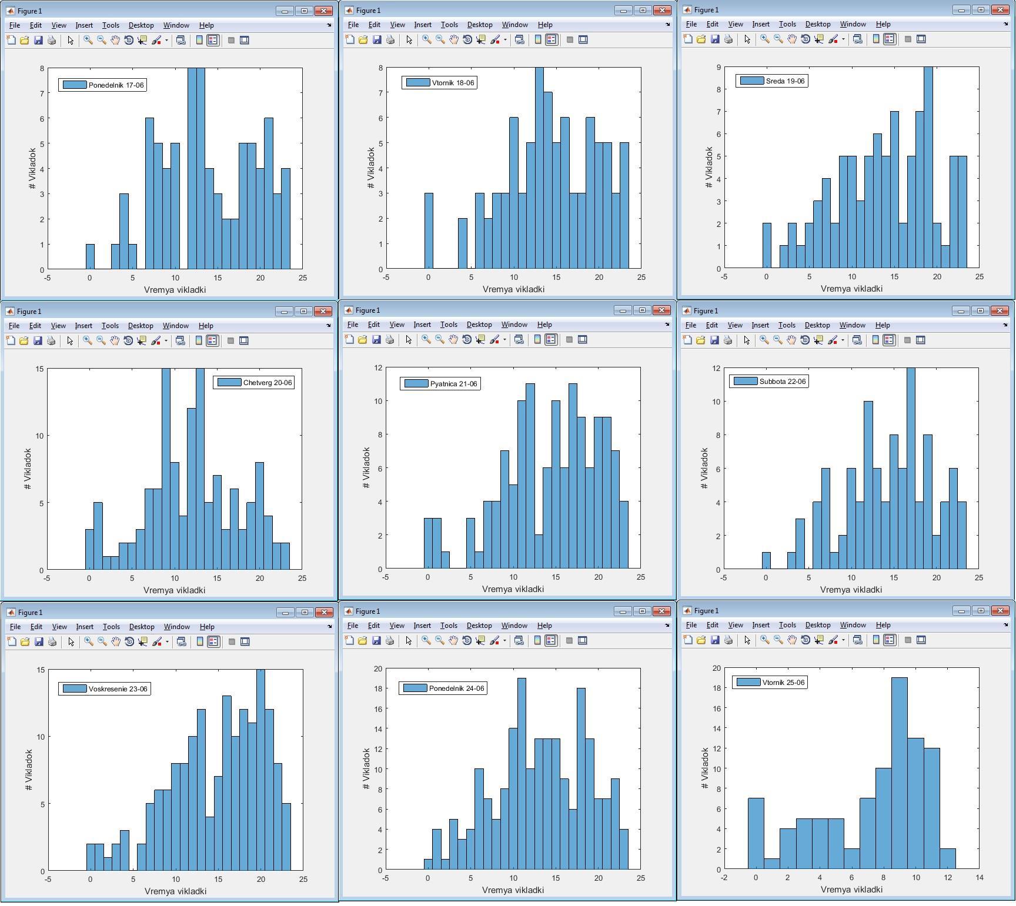Click the blue legend swatch for Chetverg 20-06
Image resolution: width=1016 pixels, height=906 pixels.
tap(229, 383)
